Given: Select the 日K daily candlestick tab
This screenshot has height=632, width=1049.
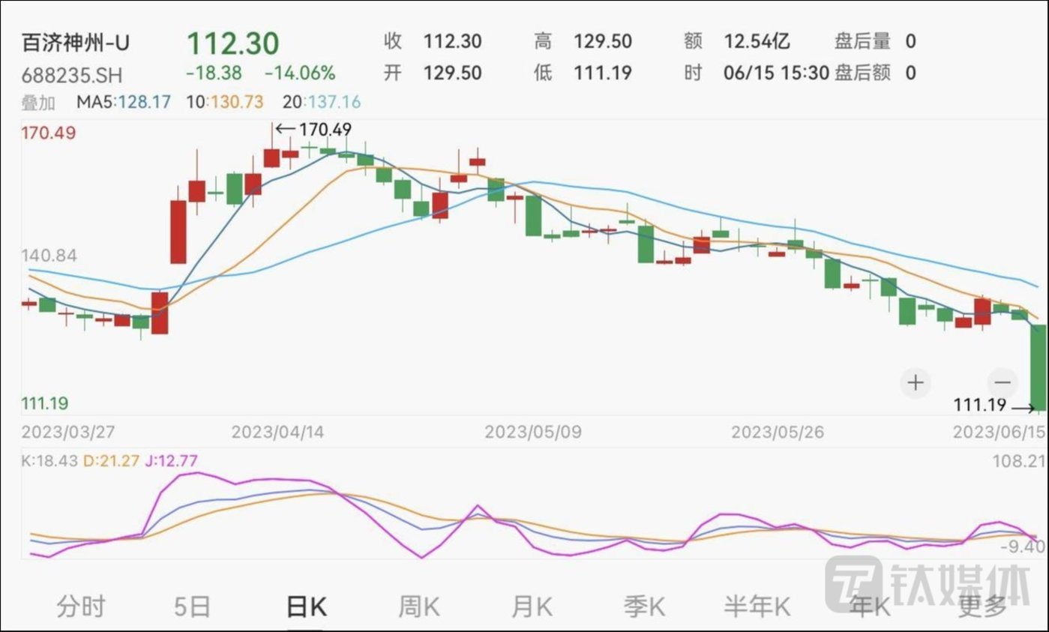Looking at the screenshot, I should 306,605.
